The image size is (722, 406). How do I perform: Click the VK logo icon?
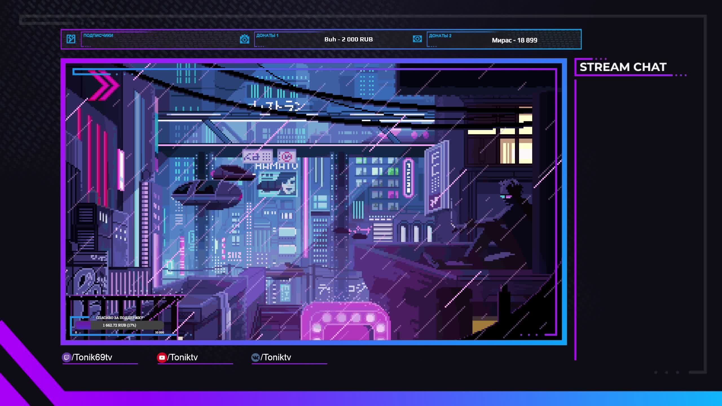click(x=255, y=358)
